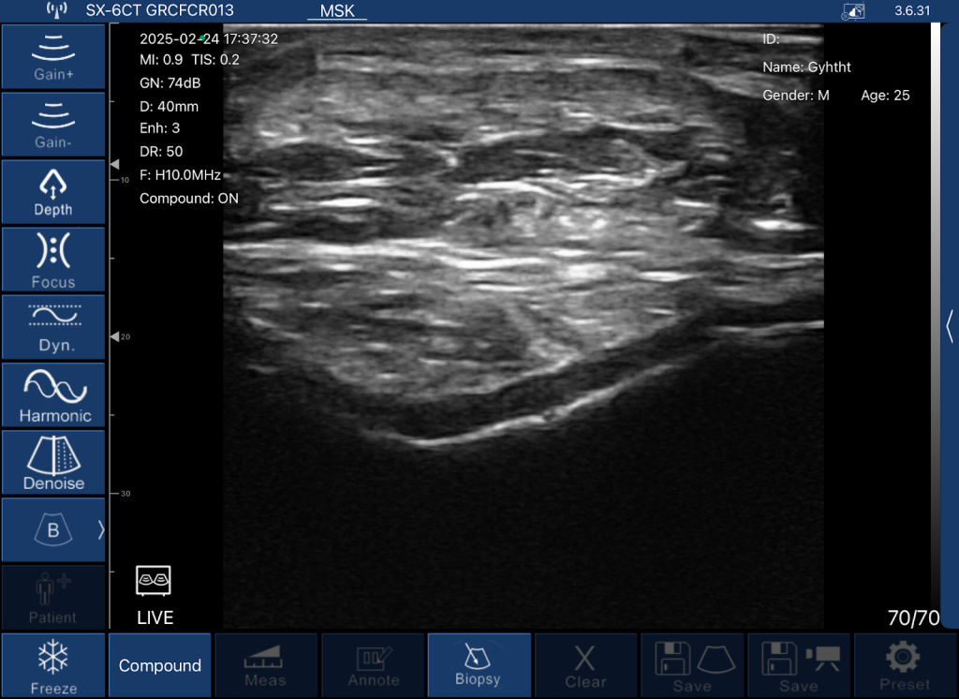
Task: Select the Compound: ON status text
Action: coord(189,199)
